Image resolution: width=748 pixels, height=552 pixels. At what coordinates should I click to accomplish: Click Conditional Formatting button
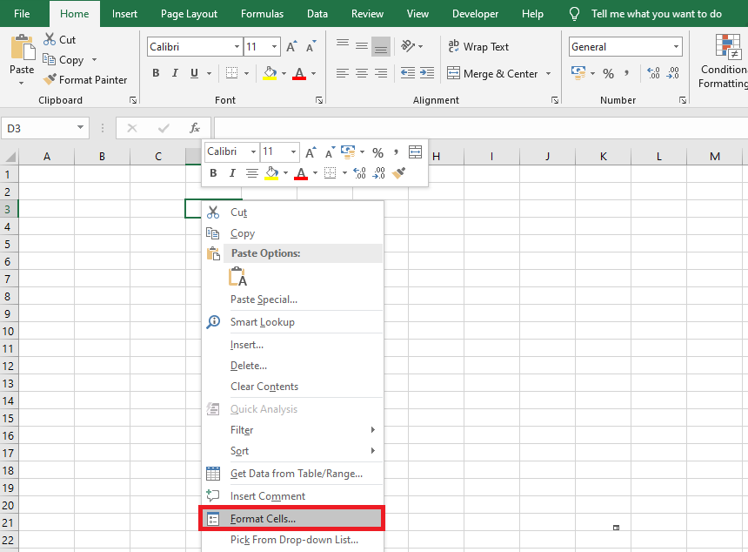click(x=723, y=61)
